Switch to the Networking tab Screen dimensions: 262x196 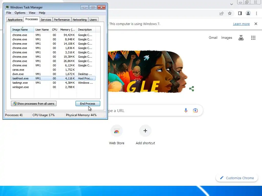[80, 20]
